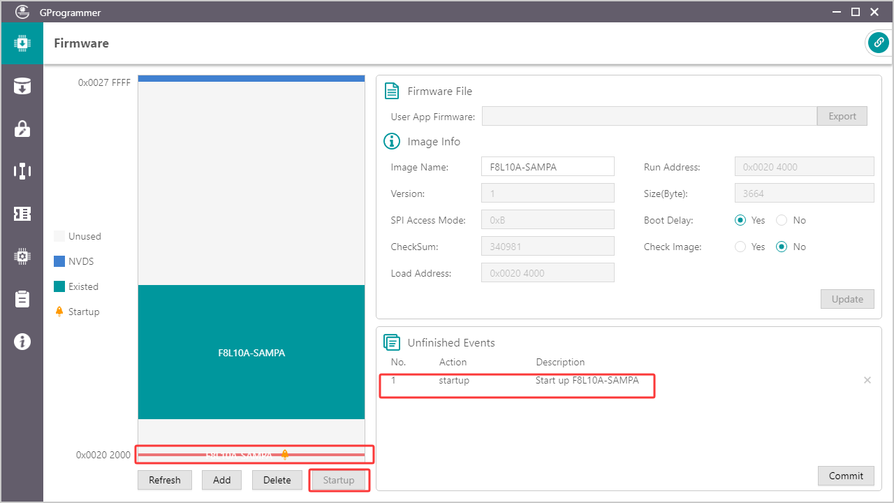894x503 pixels.
Task: Open the Flash database download sidebar icon
Action: click(22, 87)
